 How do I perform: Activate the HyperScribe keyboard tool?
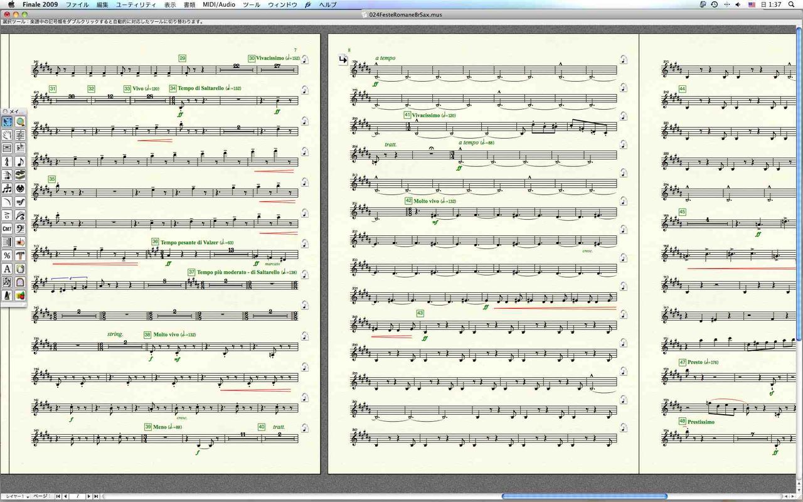(21, 175)
